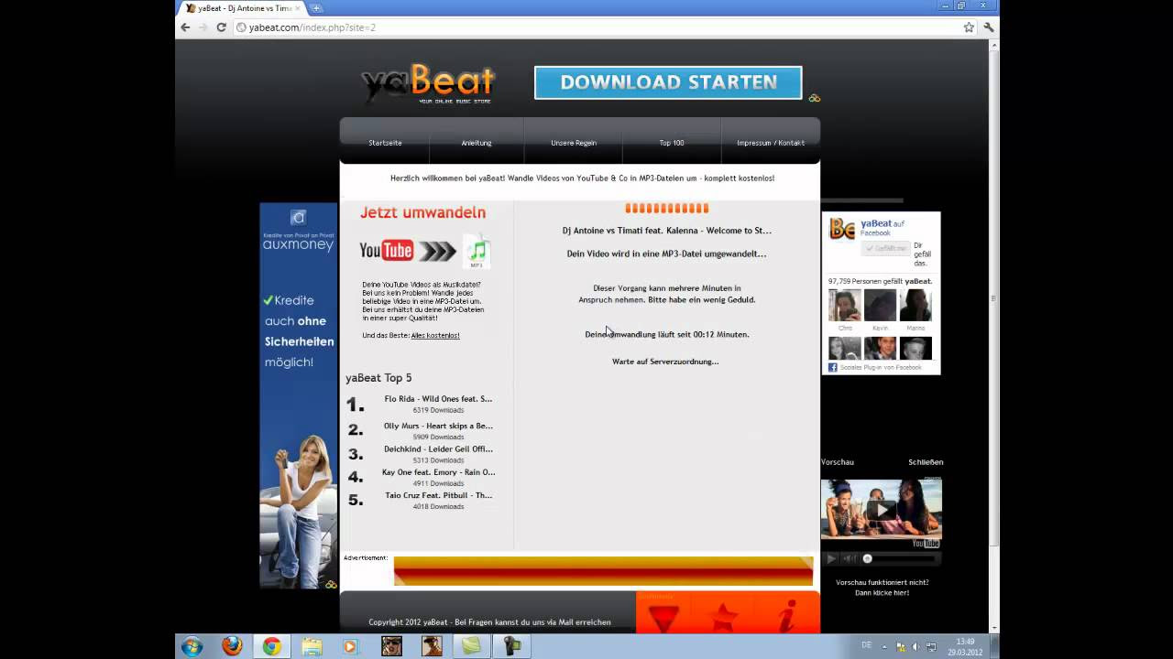Show hidden system tray icons arrow
Screen dimensions: 1173x659
886,647
